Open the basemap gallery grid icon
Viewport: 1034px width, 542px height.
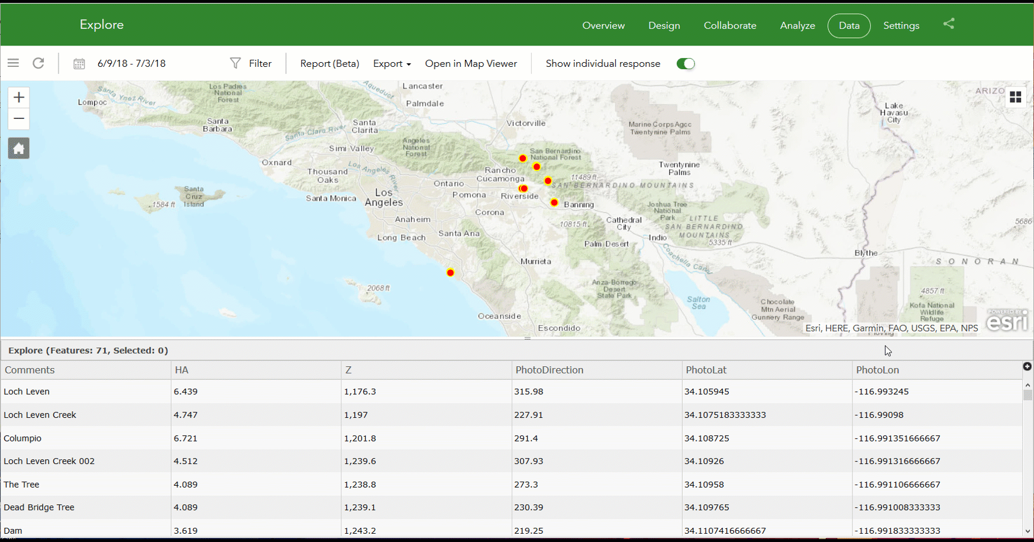[1015, 97]
